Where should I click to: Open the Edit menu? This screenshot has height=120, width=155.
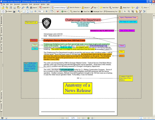click(7, 4)
